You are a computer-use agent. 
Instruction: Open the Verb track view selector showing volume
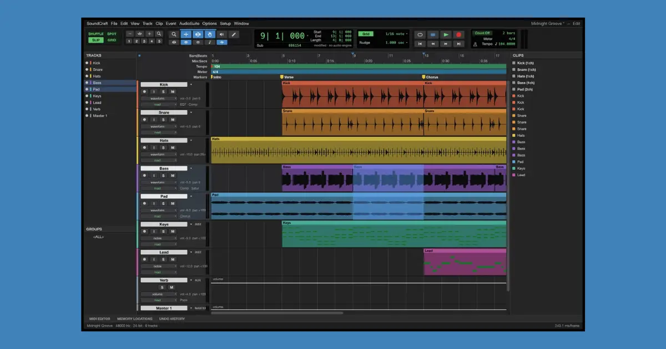pos(159,294)
